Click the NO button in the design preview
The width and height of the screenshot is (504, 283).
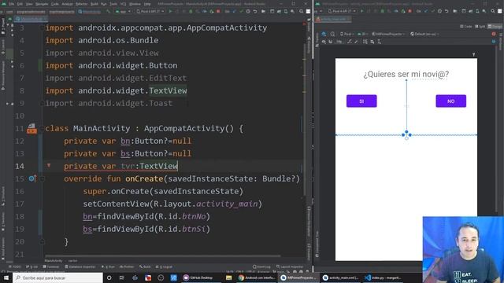[451, 101]
